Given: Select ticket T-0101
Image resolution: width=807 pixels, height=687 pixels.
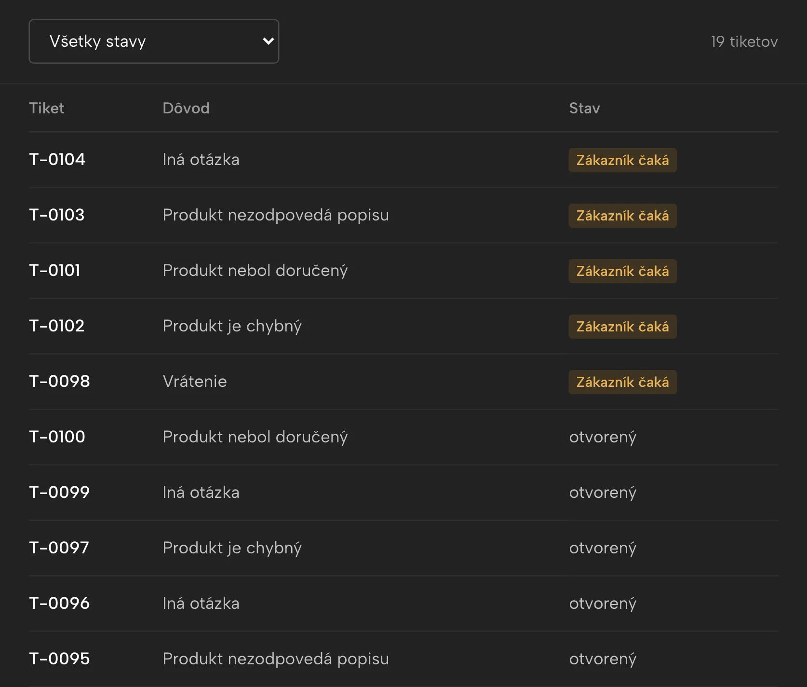Looking at the screenshot, I should click(x=55, y=270).
